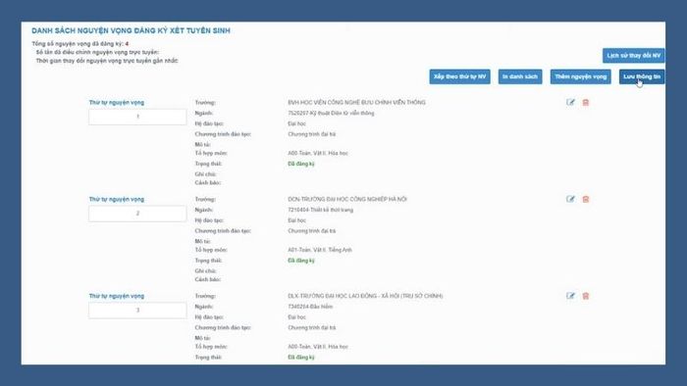Click Thời gian thay đổi nguyện vọng gần nhất line

click(107, 61)
